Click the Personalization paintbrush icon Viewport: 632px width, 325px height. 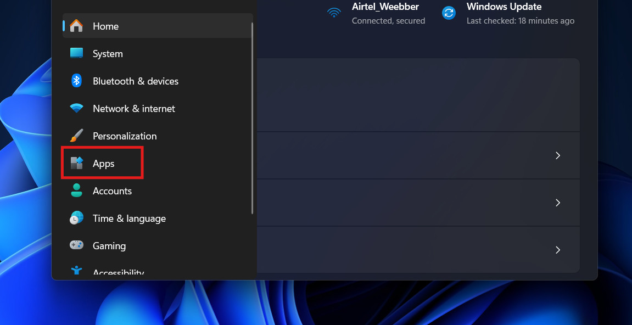tap(77, 136)
